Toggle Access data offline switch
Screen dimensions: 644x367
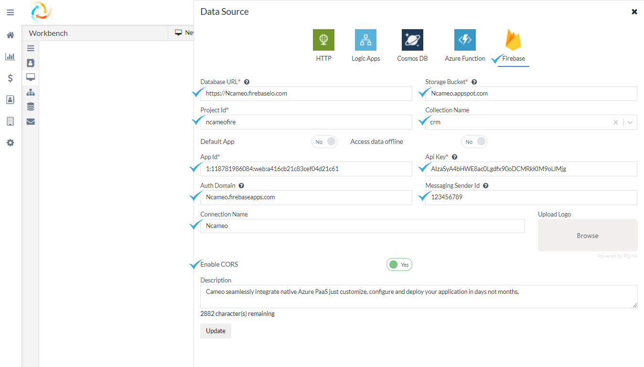pos(474,141)
